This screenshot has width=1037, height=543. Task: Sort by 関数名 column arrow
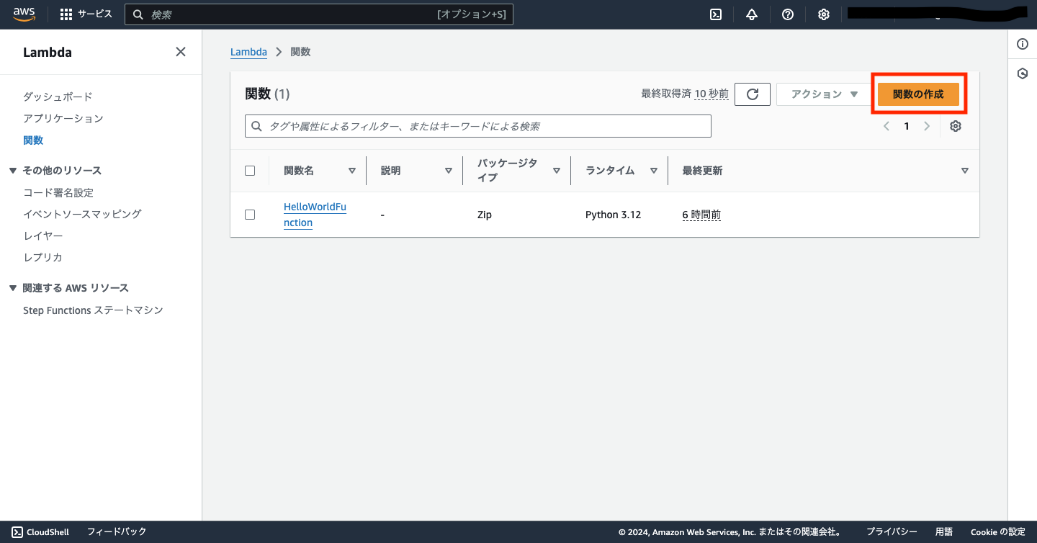[x=352, y=171]
